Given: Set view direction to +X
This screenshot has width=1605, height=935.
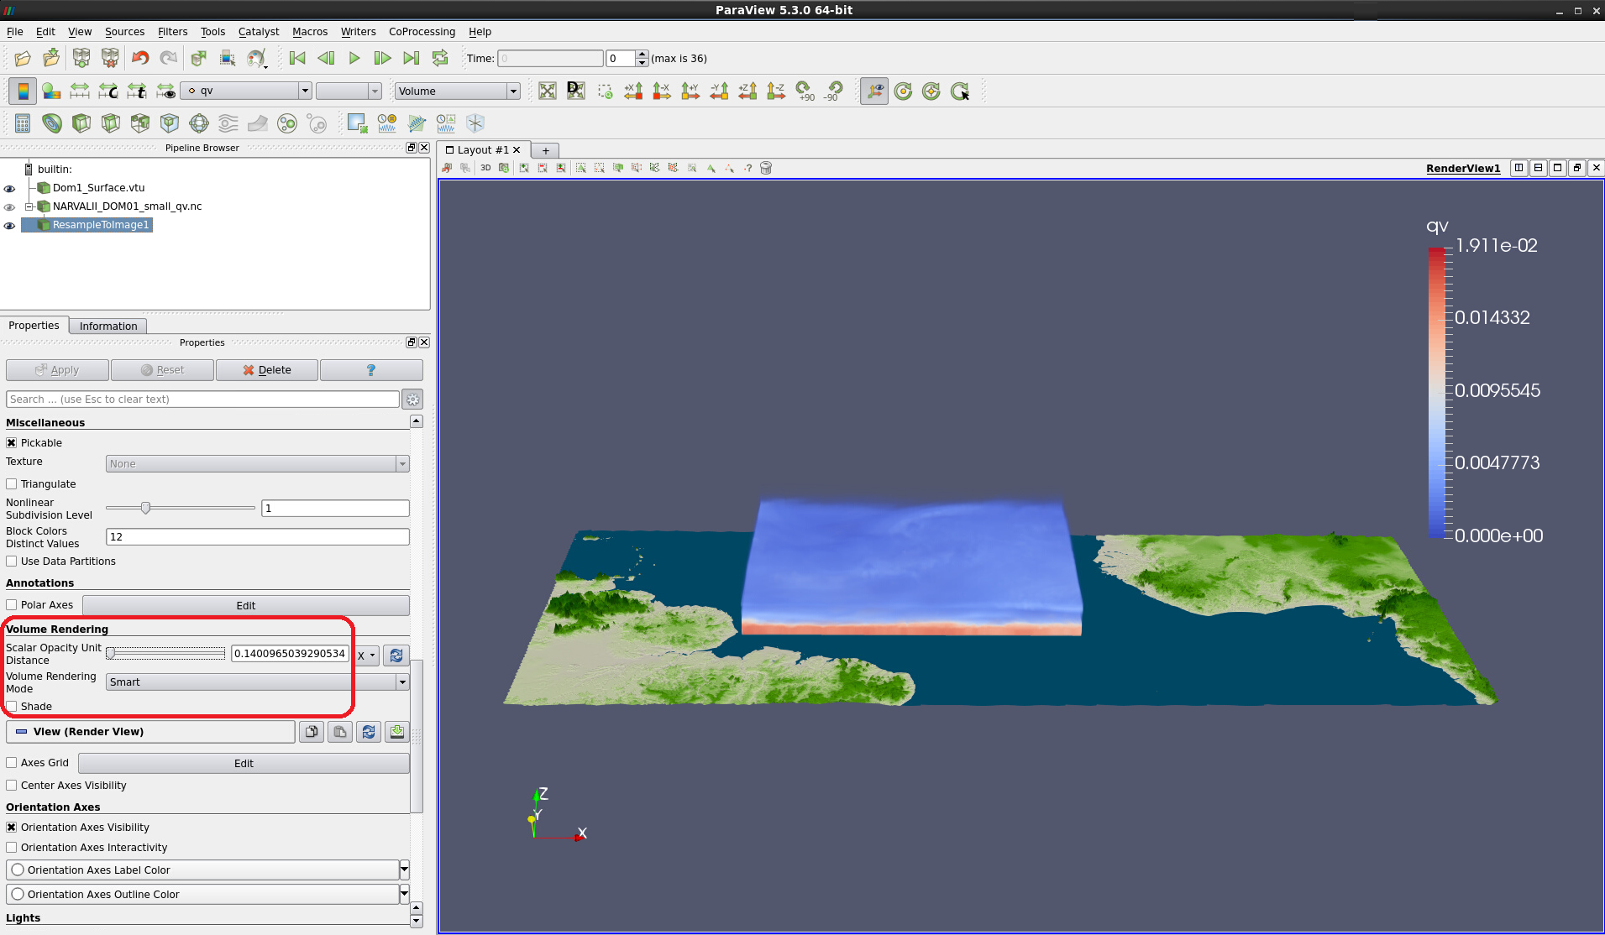Looking at the screenshot, I should pyautogui.click(x=634, y=91).
